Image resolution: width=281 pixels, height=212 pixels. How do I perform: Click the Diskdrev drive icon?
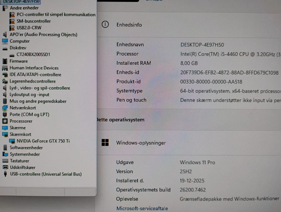(5, 48)
